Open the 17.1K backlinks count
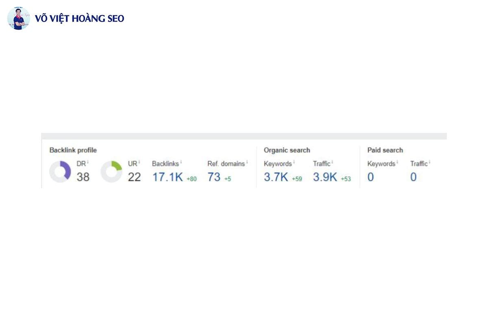This screenshot has width=488, height=321. (168, 177)
